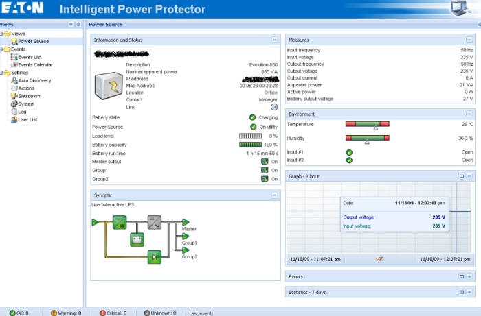
Task: Collapse the Synoptic panel
Action: click(274, 195)
